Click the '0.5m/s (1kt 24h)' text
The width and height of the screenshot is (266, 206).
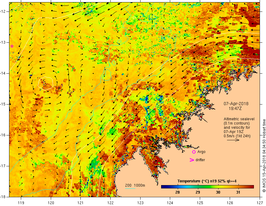pyautogui.click(x=237, y=136)
